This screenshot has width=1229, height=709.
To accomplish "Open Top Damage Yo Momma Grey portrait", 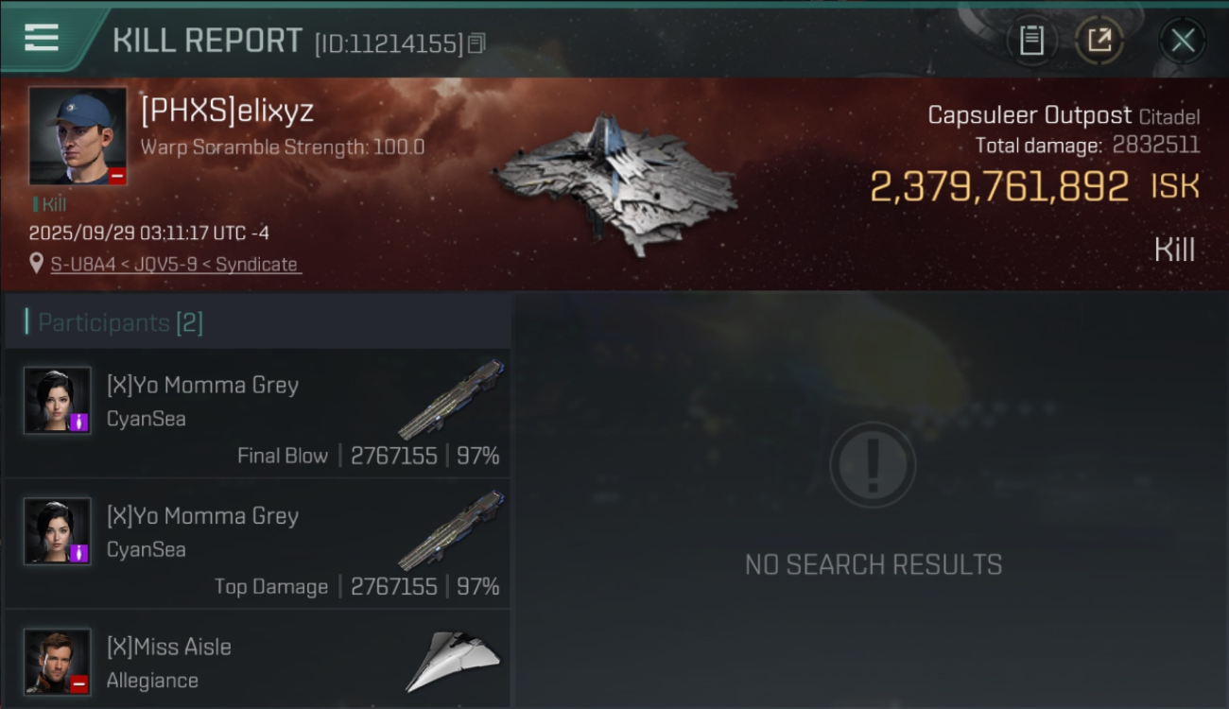I will [58, 531].
